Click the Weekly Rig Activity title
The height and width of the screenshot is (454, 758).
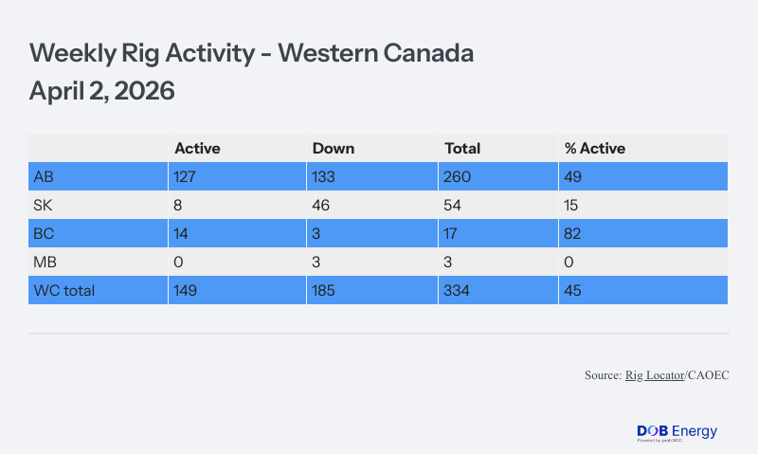click(251, 54)
